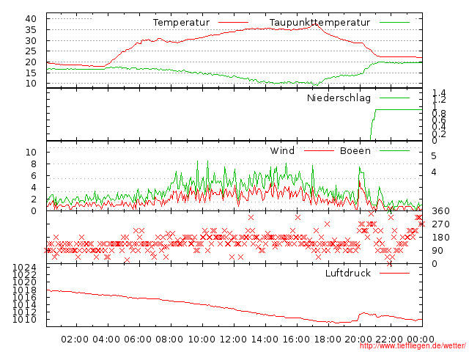Select the Niederschlag legend label
Image resolution: width=469 pixels, height=352 pixels.
pyautogui.click(x=339, y=98)
